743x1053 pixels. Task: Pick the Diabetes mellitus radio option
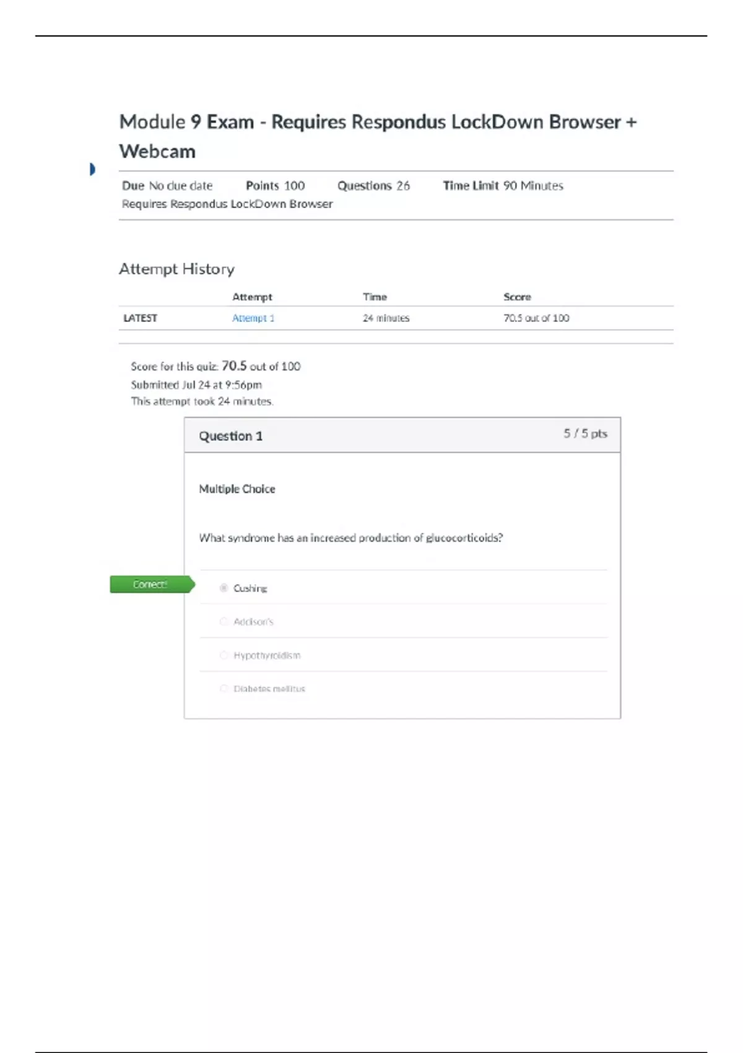[x=224, y=688]
